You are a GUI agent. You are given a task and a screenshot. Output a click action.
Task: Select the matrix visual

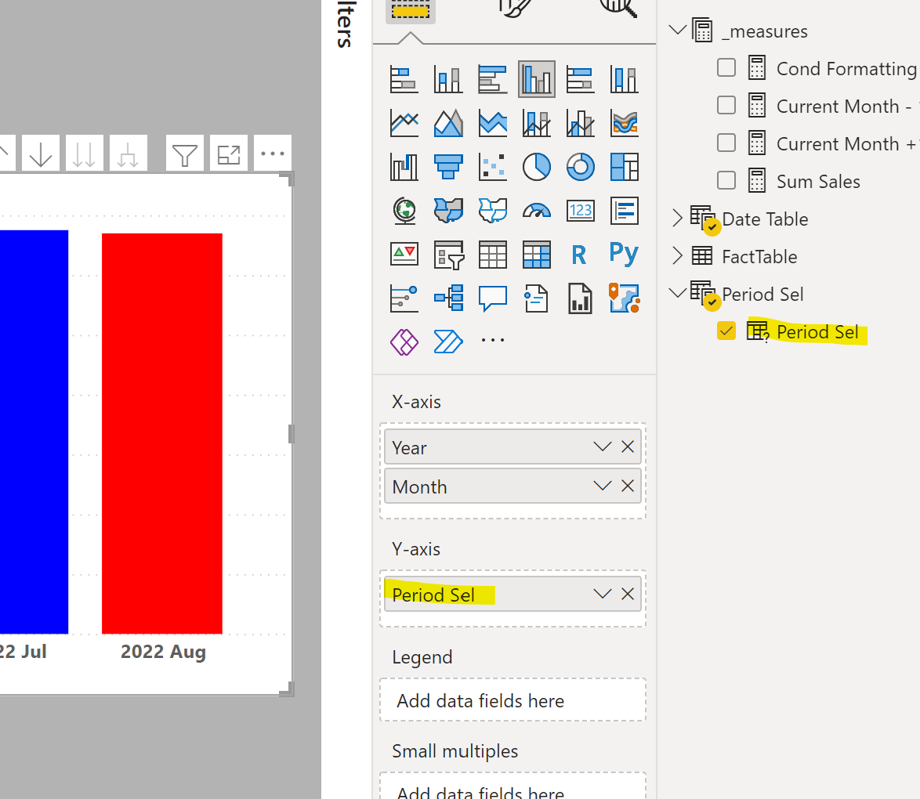(x=536, y=255)
